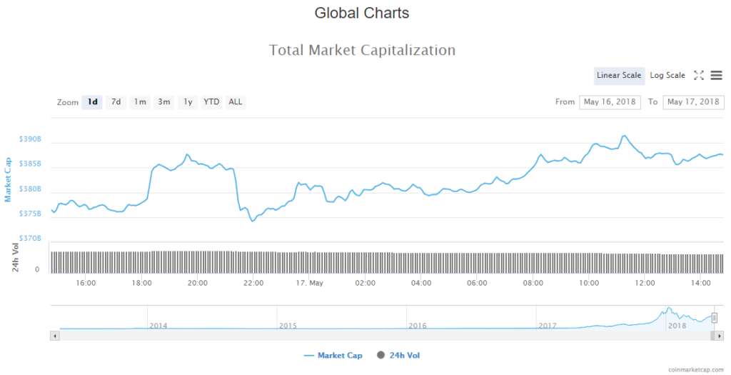This screenshot has width=731, height=375.
Task: Click navigator scrollbar right arrow
Action: [720, 334]
